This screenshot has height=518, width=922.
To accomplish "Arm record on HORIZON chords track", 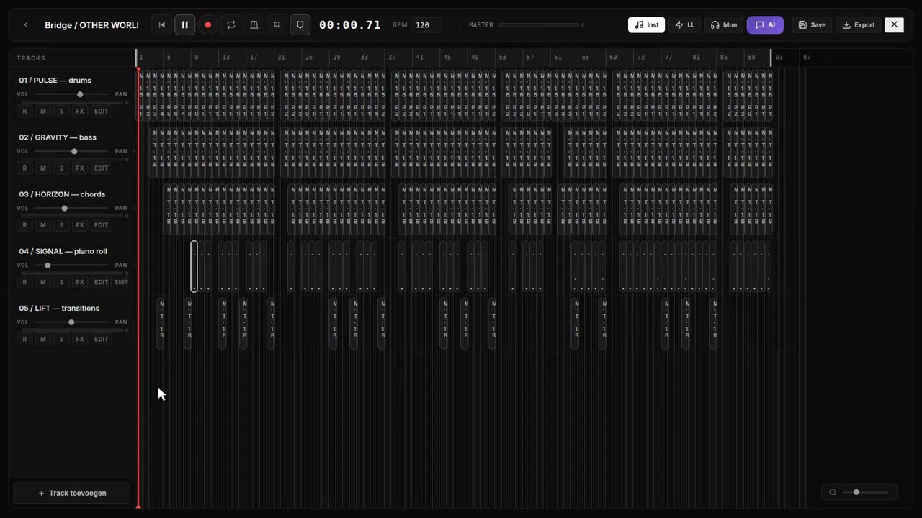I will [24, 225].
